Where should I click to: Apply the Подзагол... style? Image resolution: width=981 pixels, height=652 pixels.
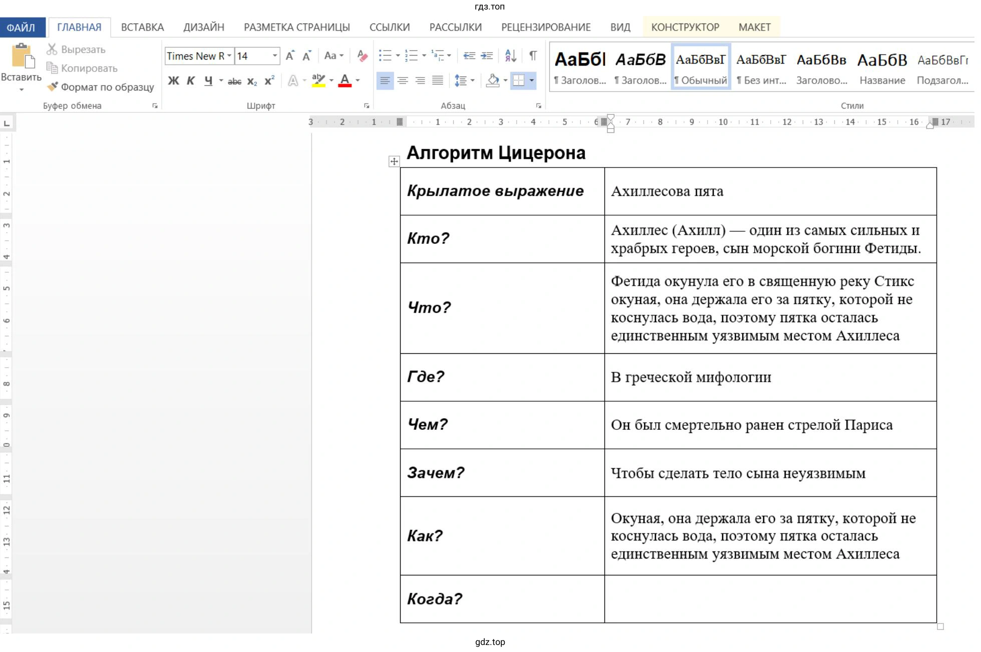[x=943, y=67]
